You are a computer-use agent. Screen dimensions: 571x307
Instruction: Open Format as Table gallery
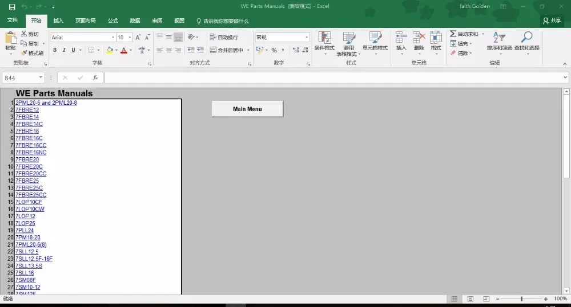click(349, 38)
